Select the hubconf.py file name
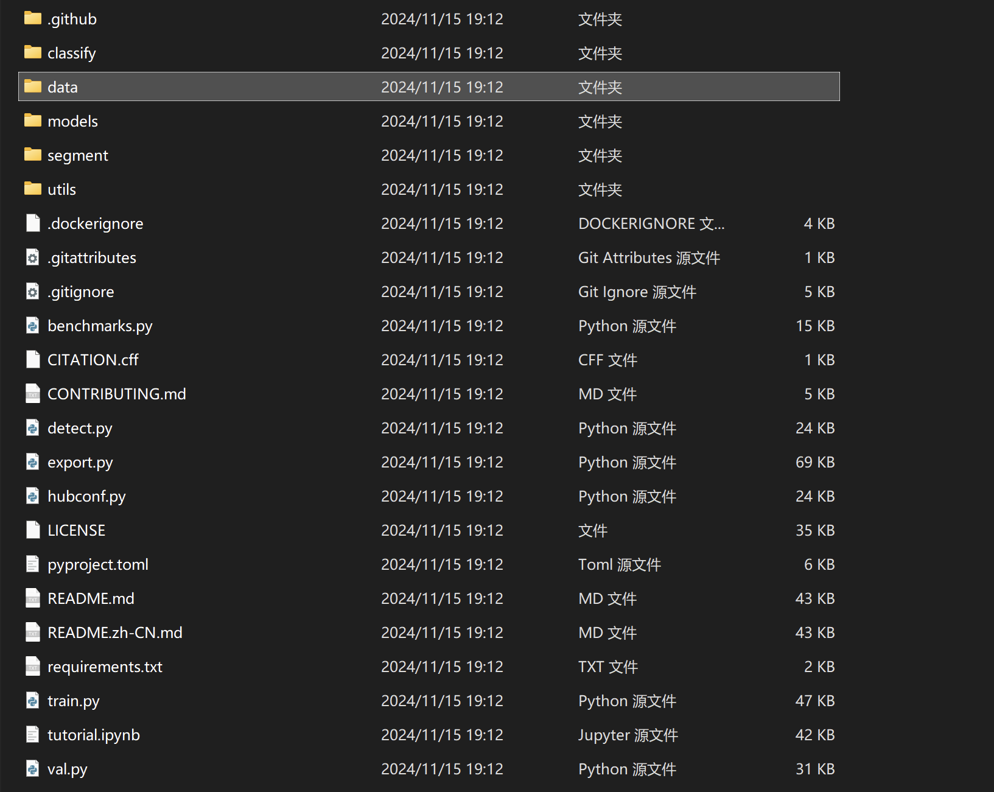 [86, 497]
